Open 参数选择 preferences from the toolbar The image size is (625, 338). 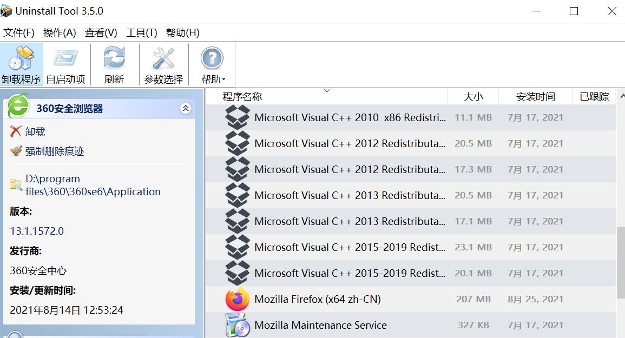tap(163, 64)
